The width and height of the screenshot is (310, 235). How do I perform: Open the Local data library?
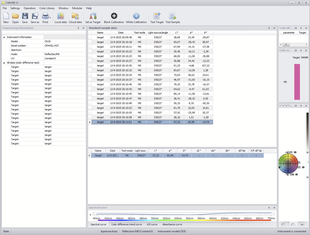point(61,18)
